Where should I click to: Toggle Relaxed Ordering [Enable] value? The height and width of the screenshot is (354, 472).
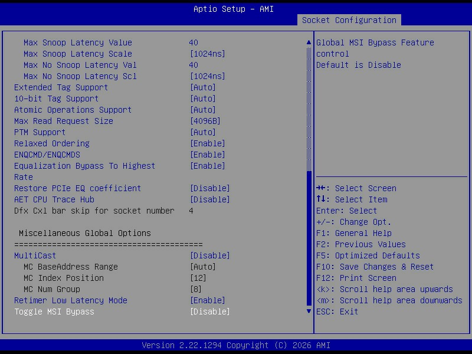(x=208, y=143)
